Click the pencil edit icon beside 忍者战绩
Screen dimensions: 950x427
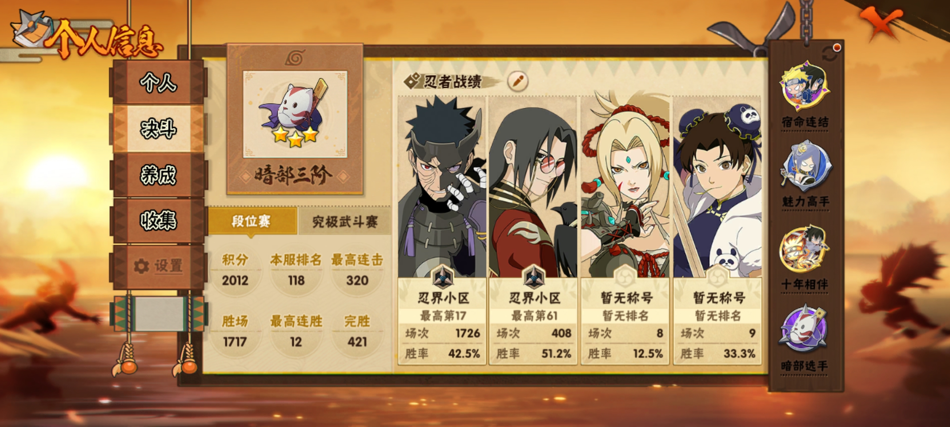tap(518, 81)
